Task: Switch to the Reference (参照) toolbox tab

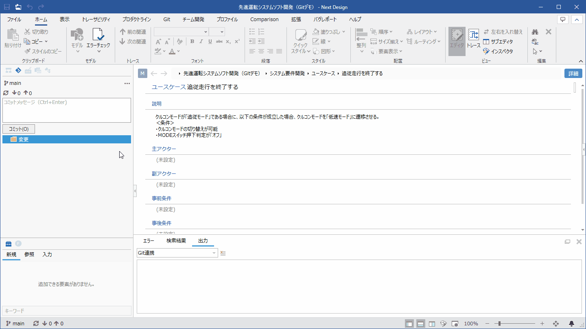Action: coord(29,255)
